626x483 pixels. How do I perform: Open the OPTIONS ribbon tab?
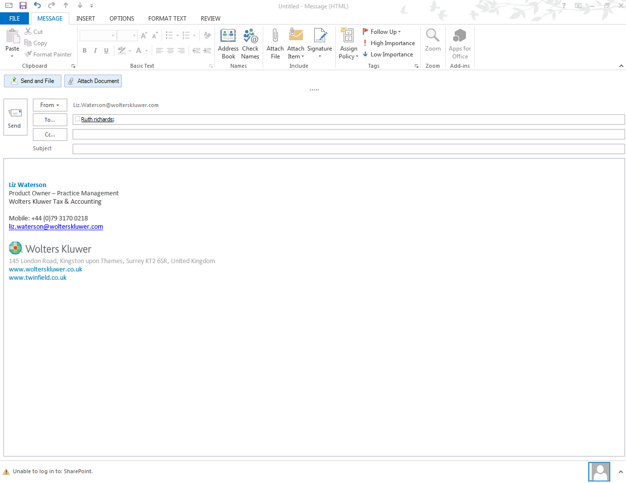click(122, 19)
